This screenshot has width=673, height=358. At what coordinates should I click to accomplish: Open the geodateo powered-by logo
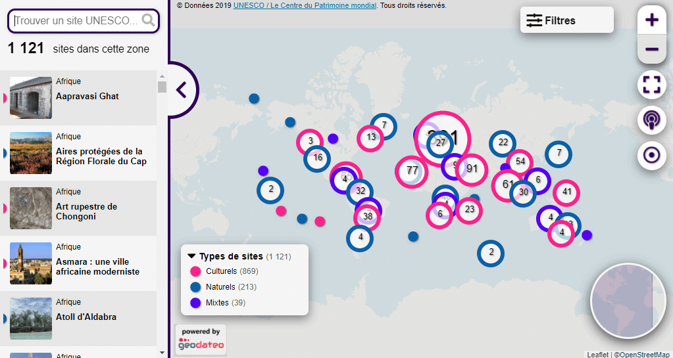point(201,339)
